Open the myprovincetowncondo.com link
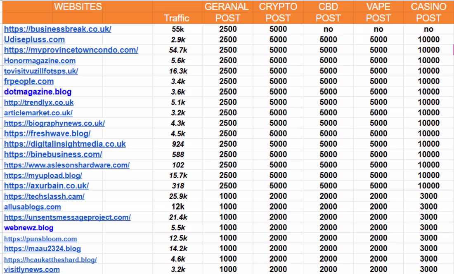The width and height of the screenshot is (454, 274). (x=71, y=50)
